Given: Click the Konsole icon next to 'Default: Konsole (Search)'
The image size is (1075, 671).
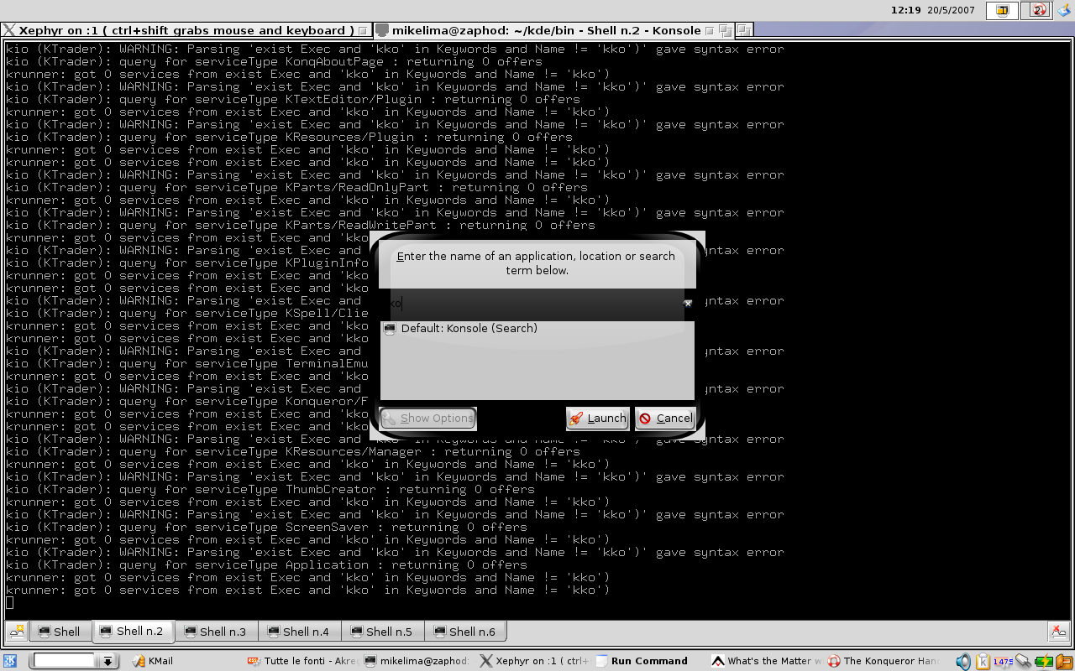Looking at the screenshot, I should click(390, 329).
